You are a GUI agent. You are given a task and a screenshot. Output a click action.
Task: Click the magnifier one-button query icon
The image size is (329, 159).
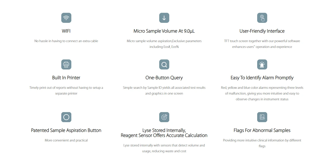(164, 64)
